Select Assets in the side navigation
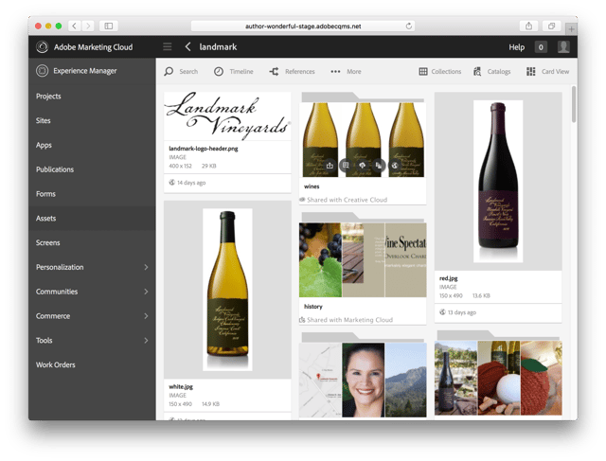 (x=92, y=218)
